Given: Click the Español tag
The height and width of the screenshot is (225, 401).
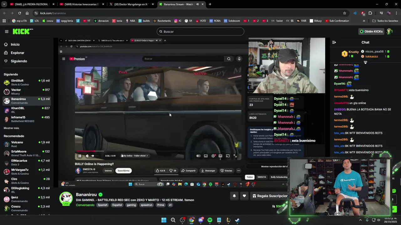Looking at the screenshot, I should tap(117, 205).
